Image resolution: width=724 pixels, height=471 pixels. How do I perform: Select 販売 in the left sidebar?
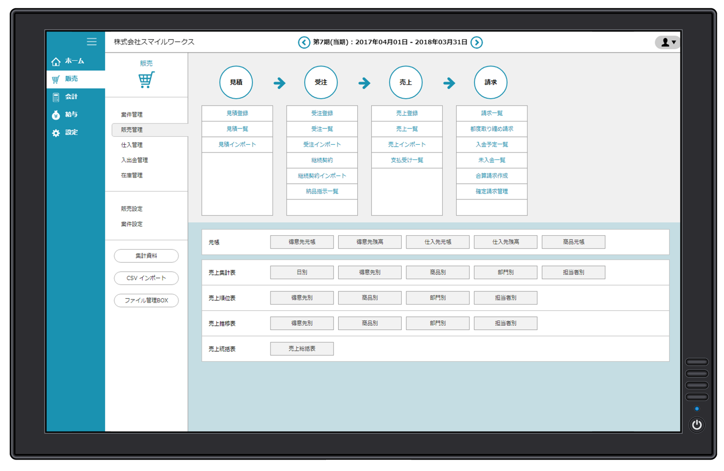(71, 79)
